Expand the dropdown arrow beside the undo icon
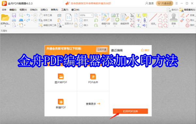Image resolution: width=196 pixels, height=124 pixels. point(32,15)
